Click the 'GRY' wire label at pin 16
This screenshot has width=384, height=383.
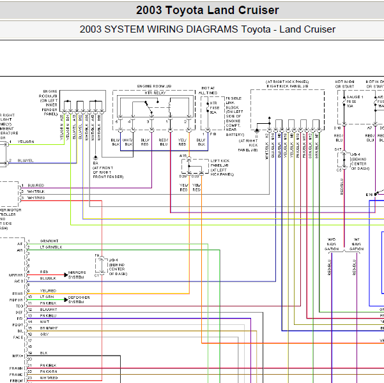[44, 334]
